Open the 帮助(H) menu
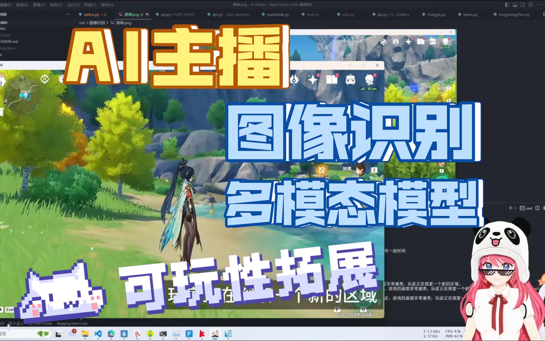Viewport: 545px width, 341px height. [x=107, y=5]
